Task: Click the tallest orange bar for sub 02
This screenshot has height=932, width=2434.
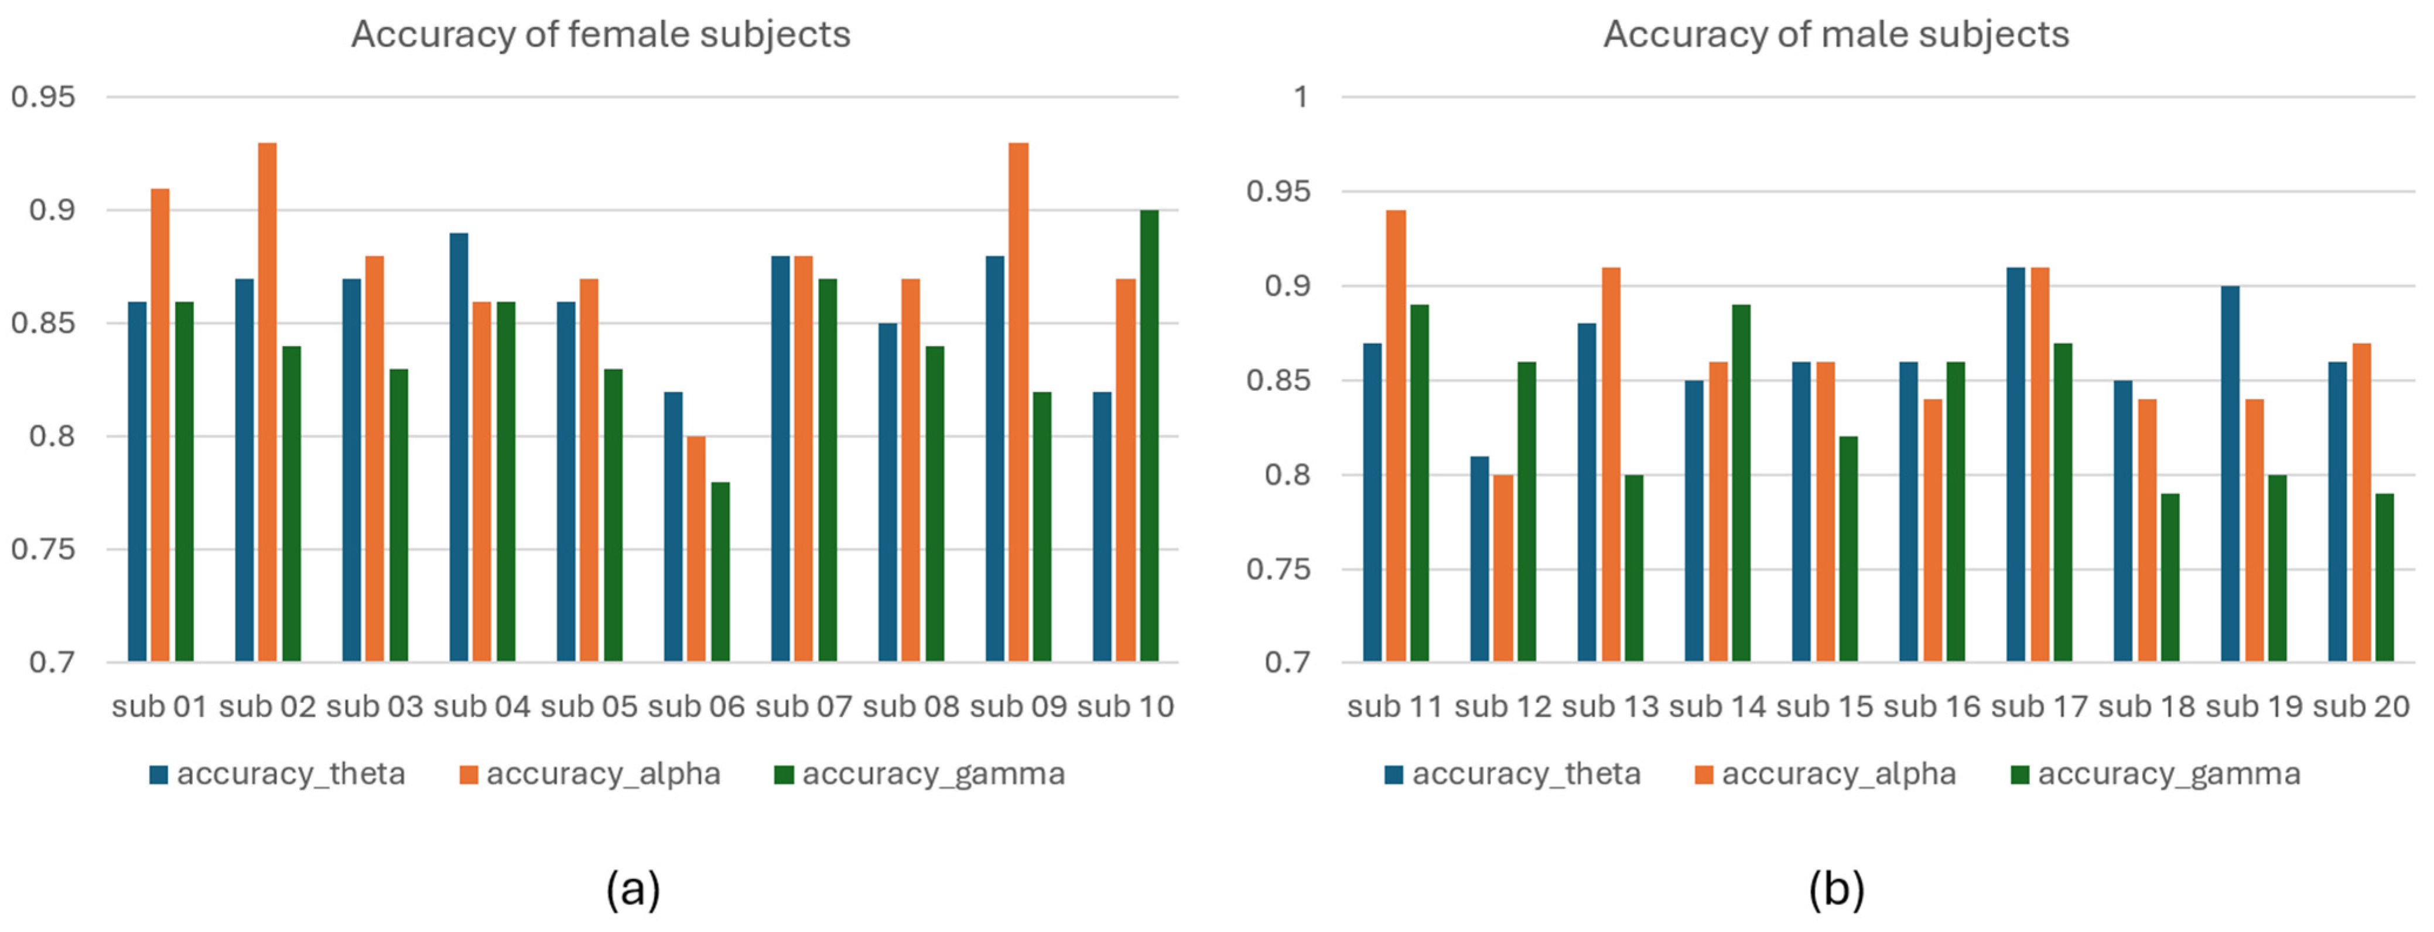Action: pyautogui.click(x=268, y=402)
